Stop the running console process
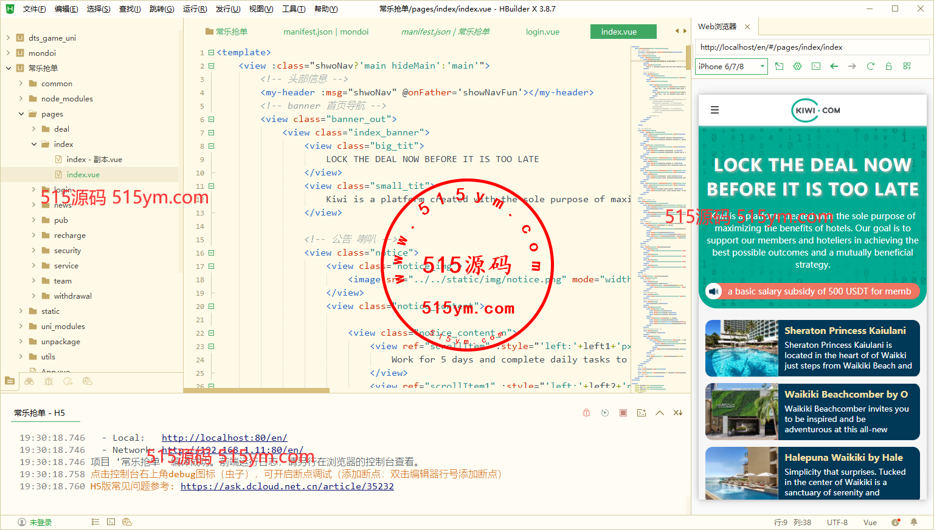Viewport: 934px width, 530px height. pos(623,413)
